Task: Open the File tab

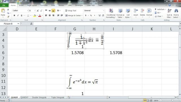Action: coord(4,5)
